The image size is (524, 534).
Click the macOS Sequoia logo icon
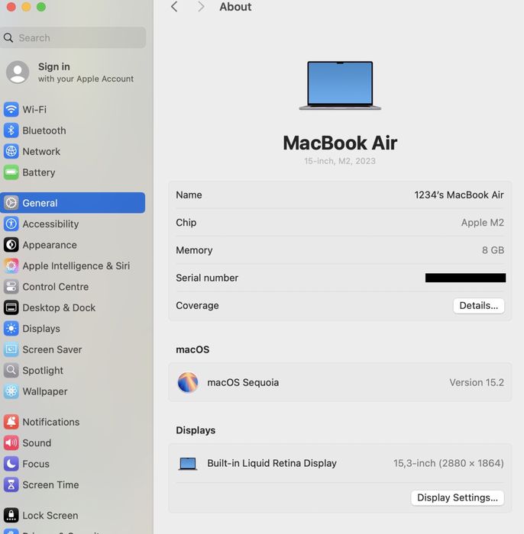pos(188,382)
